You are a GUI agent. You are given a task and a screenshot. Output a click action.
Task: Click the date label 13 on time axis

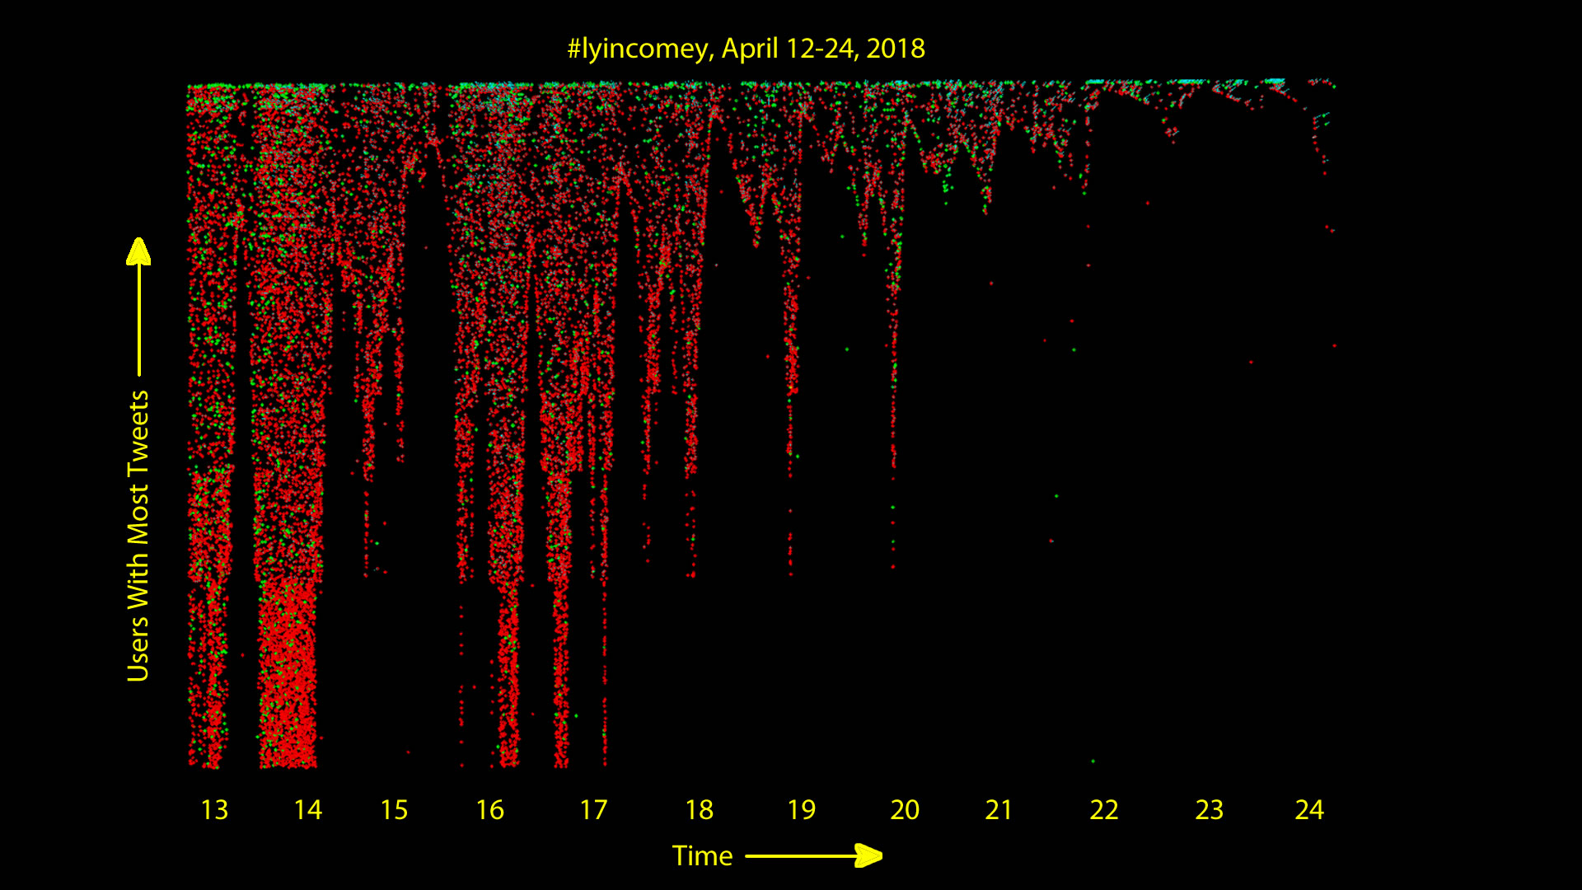pyautogui.click(x=214, y=810)
